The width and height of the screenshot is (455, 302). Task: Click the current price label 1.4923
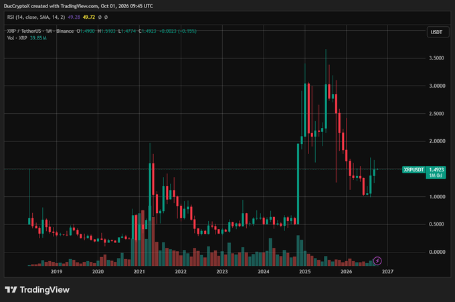pos(436,169)
